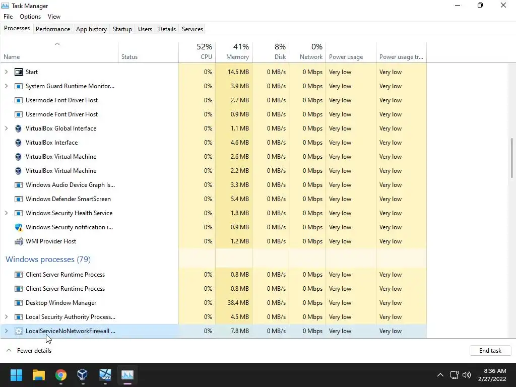Image resolution: width=516 pixels, height=387 pixels.
Task: Sort by the Name column header
Action: (59, 52)
